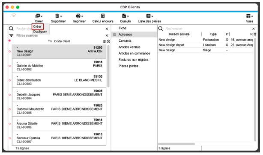Screen dimensions: 263x155
Task: Open Factures non réglées section
Action: point(133,60)
